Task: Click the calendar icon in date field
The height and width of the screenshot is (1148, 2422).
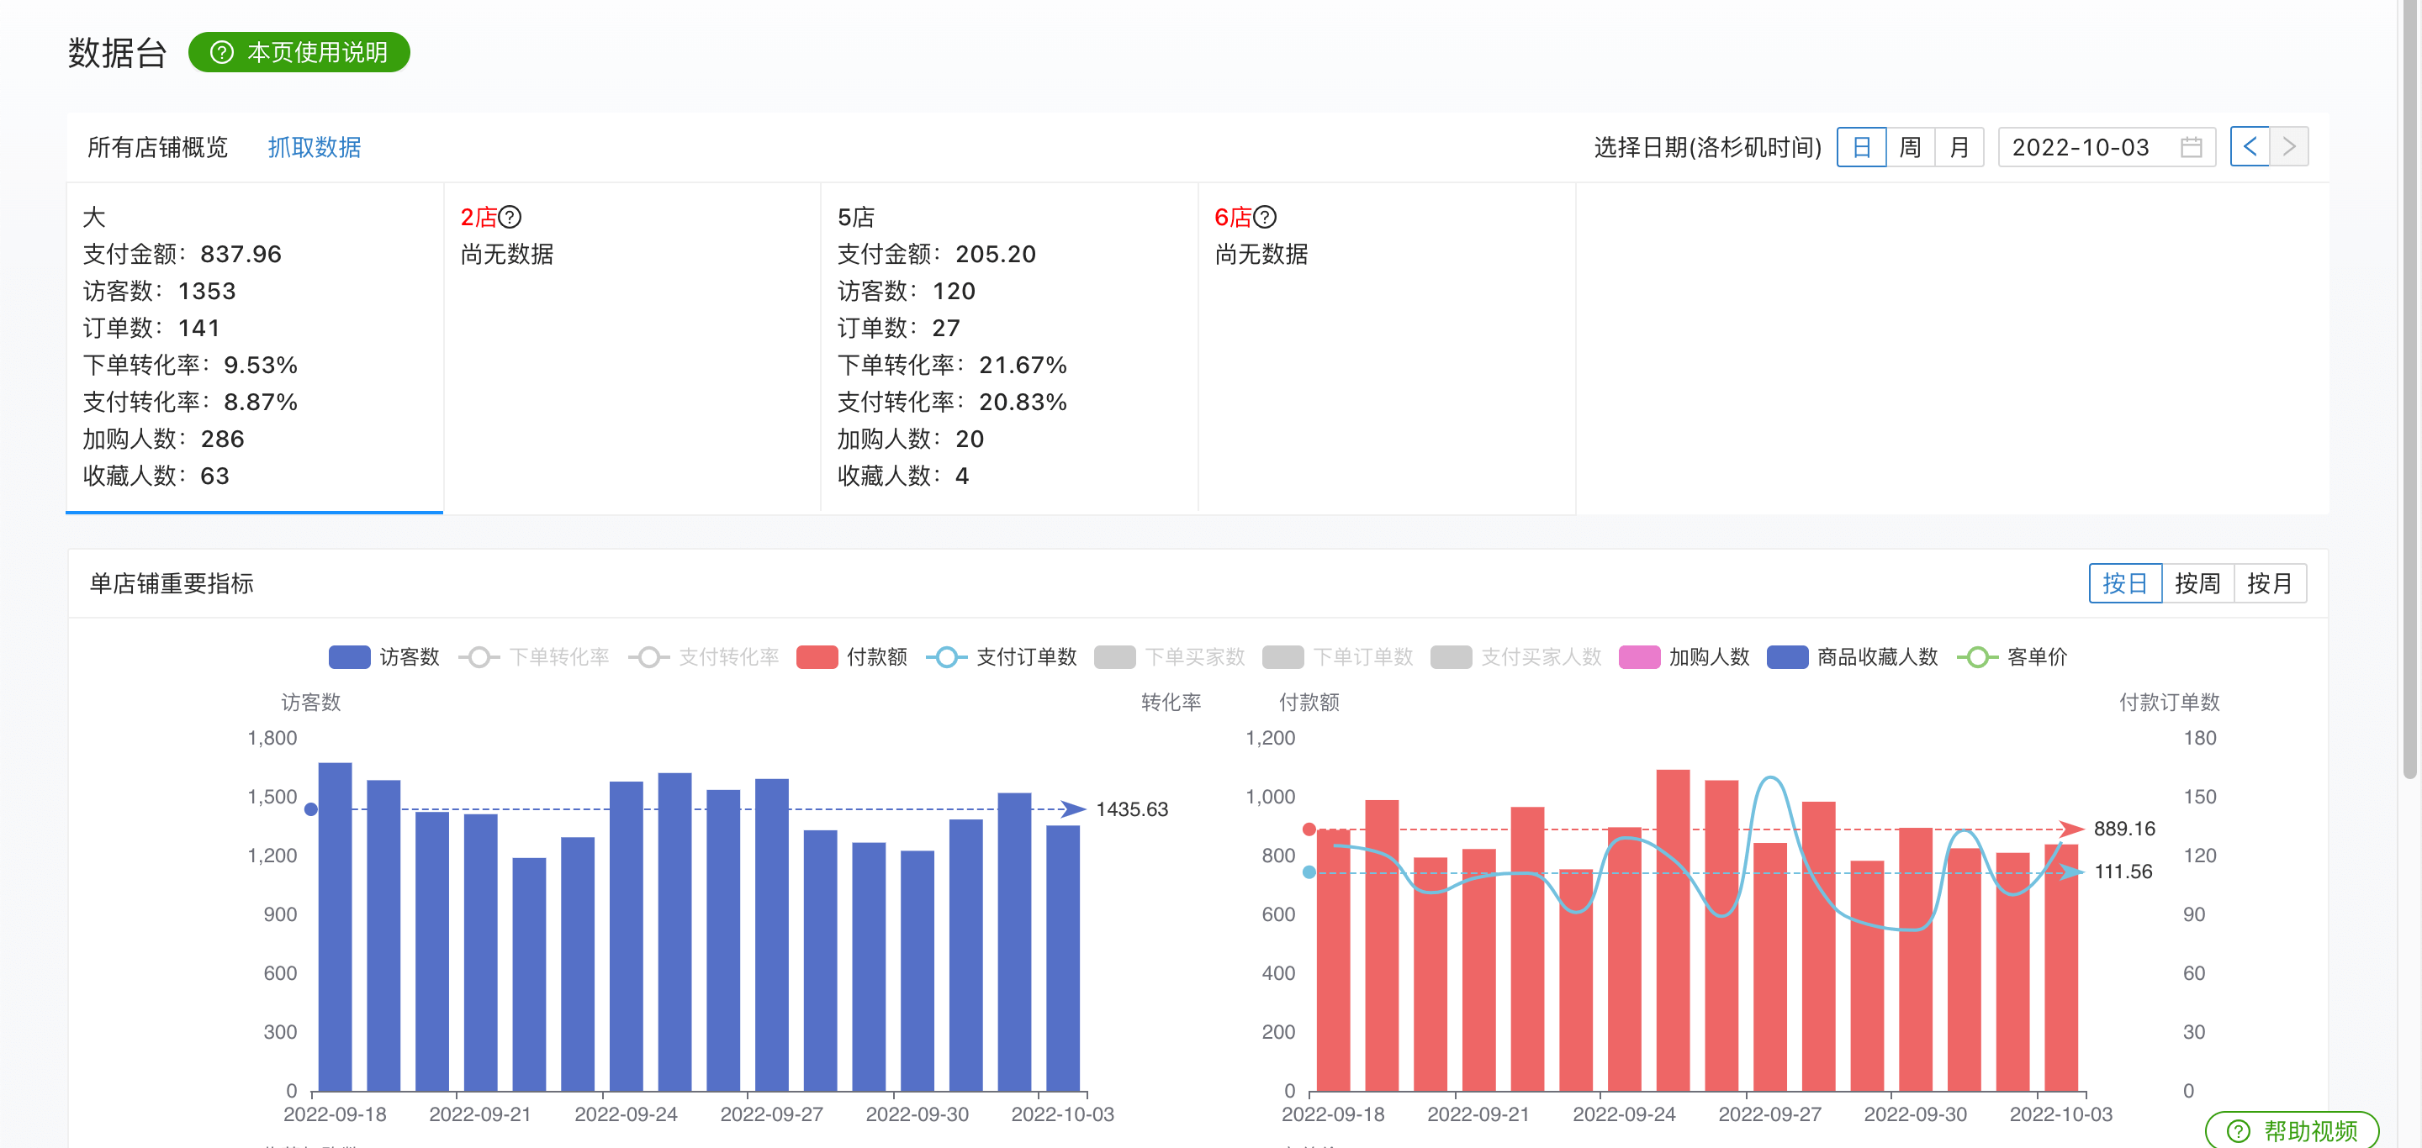Action: pos(2191,148)
